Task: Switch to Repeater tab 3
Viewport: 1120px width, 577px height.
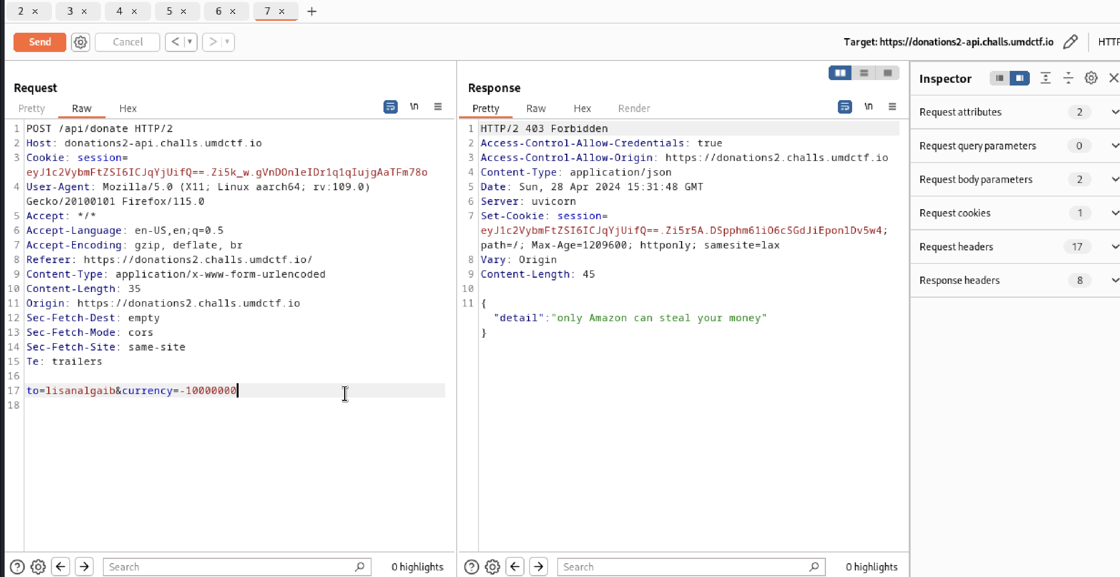Action: coord(70,11)
